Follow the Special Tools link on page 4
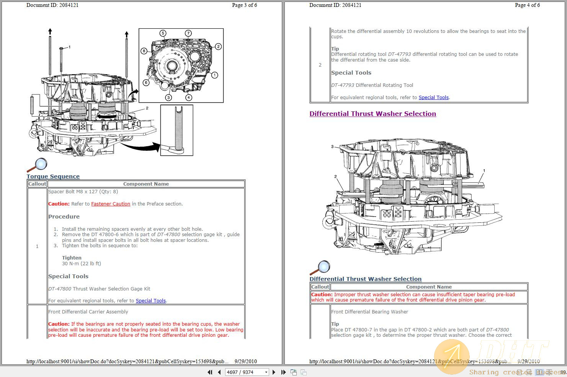This screenshot has height=377, width=567. click(x=434, y=98)
